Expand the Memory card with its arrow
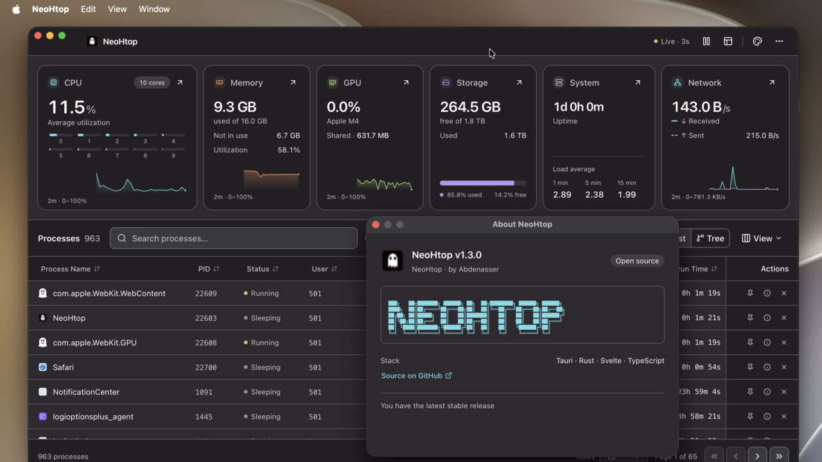The width and height of the screenshot is (822, 462). [293, 82]
